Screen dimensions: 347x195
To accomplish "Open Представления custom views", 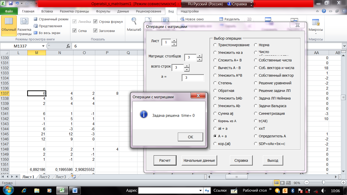I will coord(48,26).
